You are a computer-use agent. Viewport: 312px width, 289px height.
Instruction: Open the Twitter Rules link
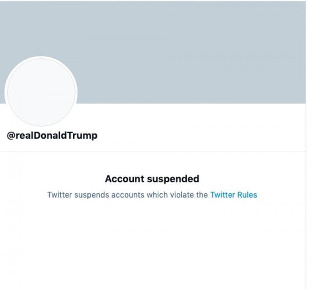(233, 195)
